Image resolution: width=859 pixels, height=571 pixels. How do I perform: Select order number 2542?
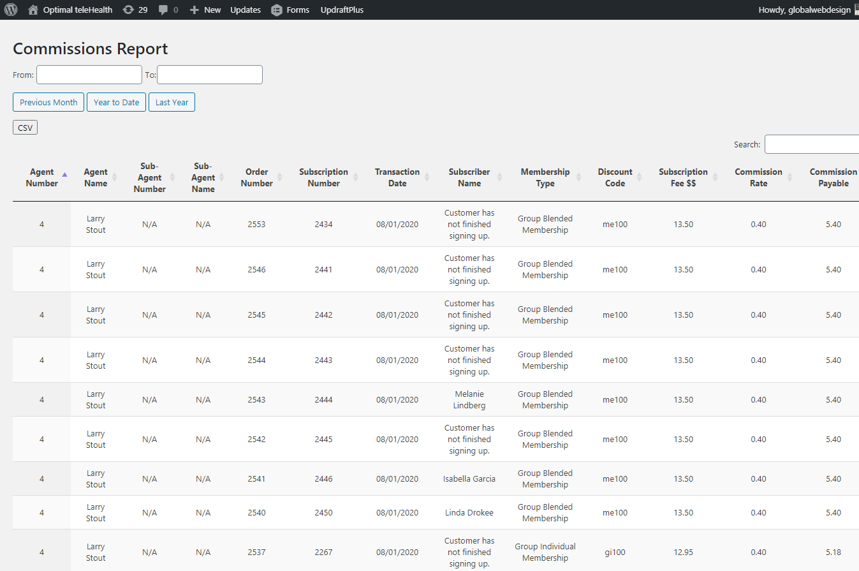tap(256, 440)
